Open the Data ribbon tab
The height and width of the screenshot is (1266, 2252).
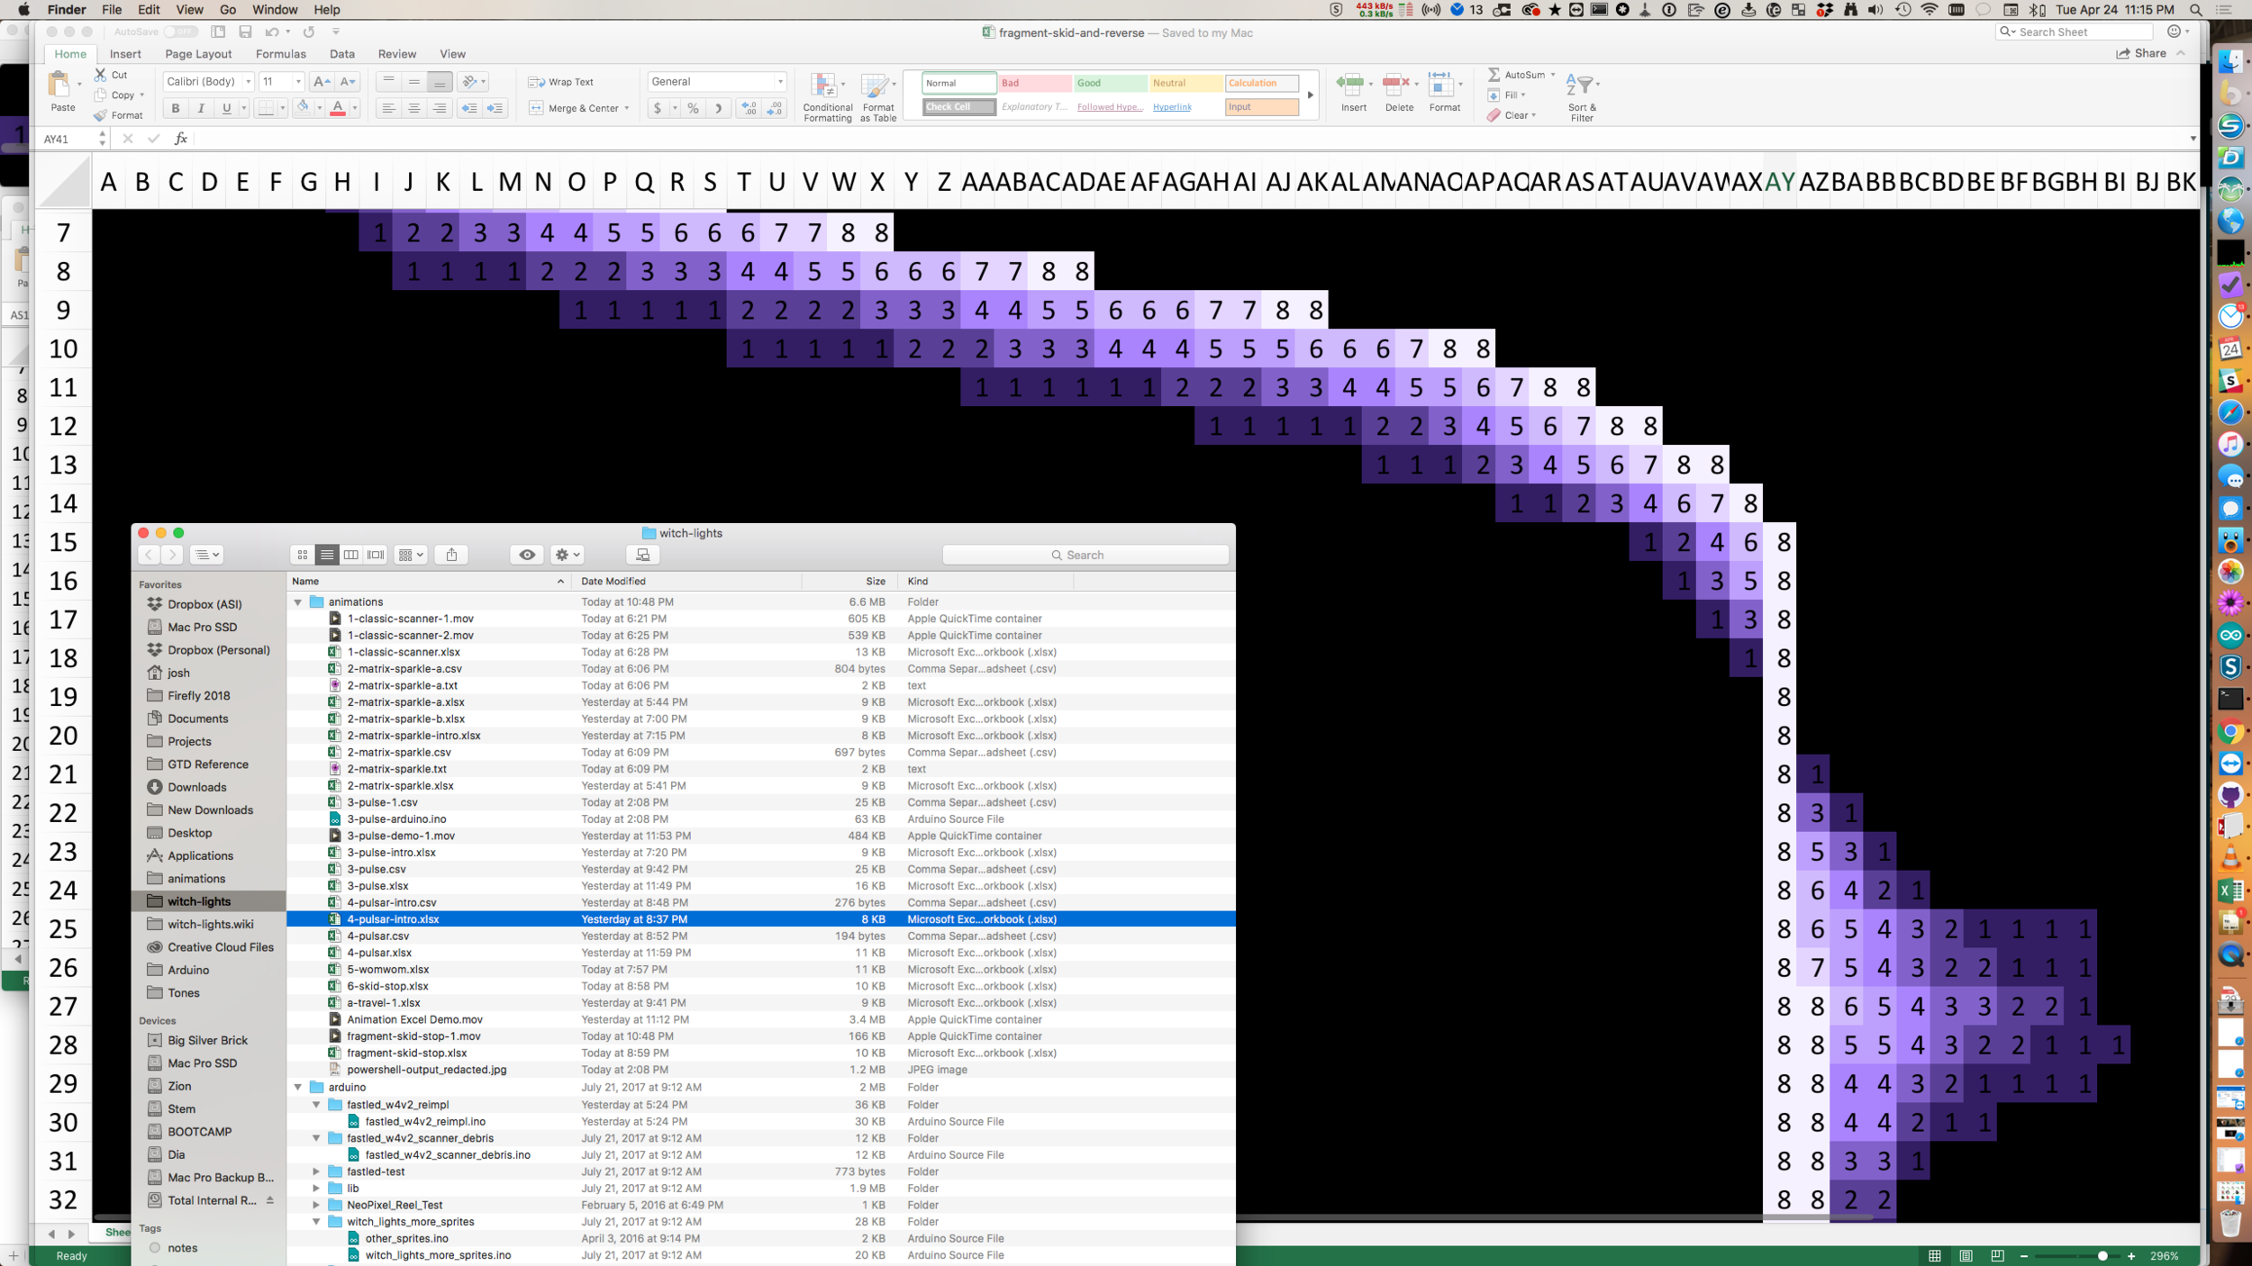(342, 54)
